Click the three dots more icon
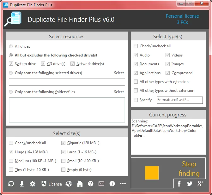 point(123,184)
